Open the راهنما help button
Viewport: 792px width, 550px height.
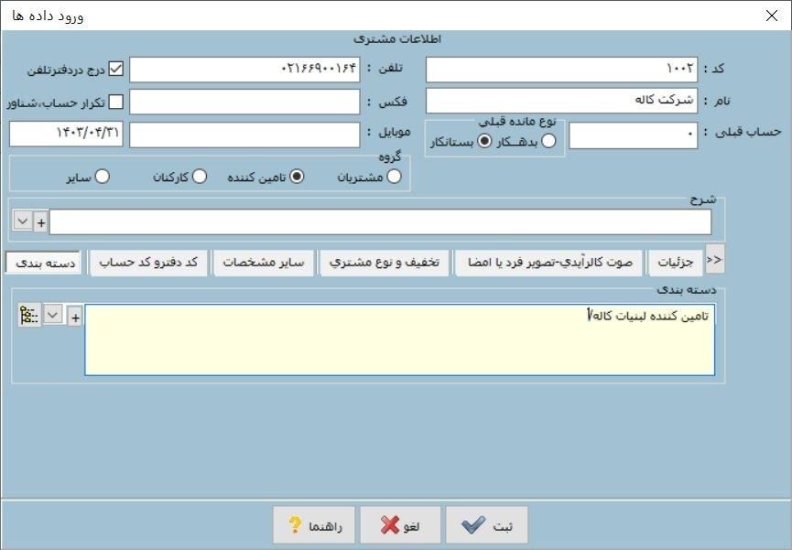[x=314, y=525]
